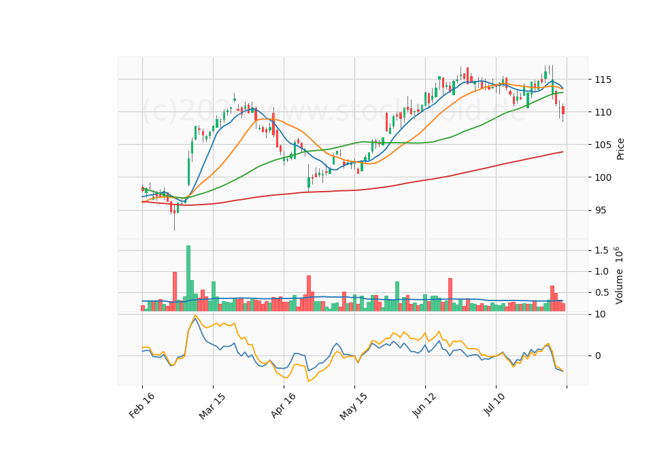Click the 105 price tick label
Screen dimensions: 653x469
pos(604,145)
